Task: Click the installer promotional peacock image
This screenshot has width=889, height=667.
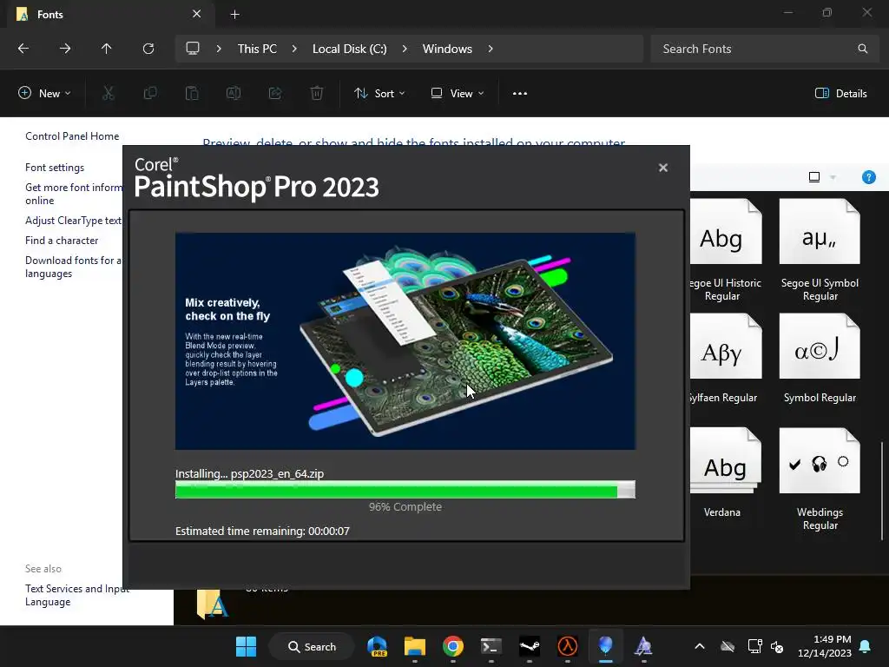Action: [x=405, y=340]
